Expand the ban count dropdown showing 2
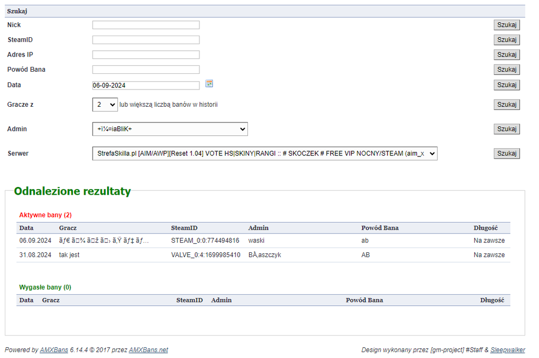The image size is (539, 358). pos(105,105)
